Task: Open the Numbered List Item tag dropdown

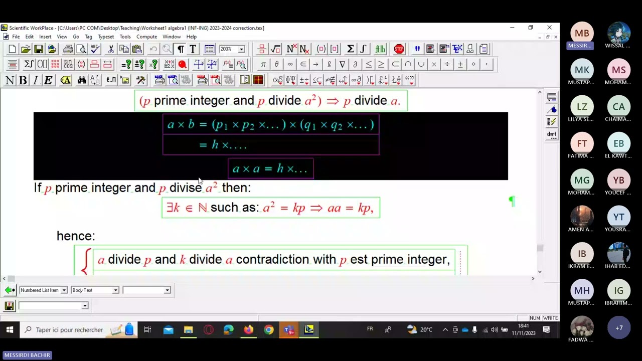Action: coord(64,290)
